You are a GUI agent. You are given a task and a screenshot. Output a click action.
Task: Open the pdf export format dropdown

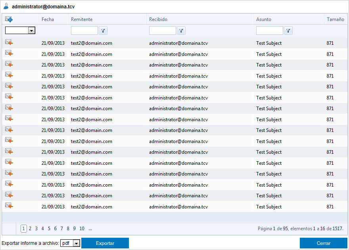77,243
